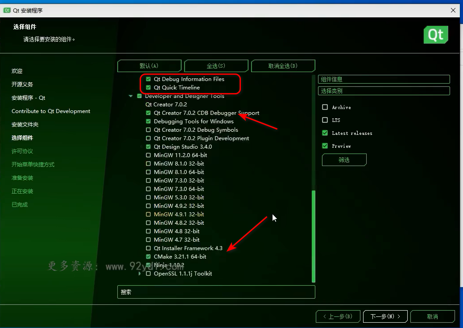
Task: Open the 选择类别 section
Action: coord(384,91)
